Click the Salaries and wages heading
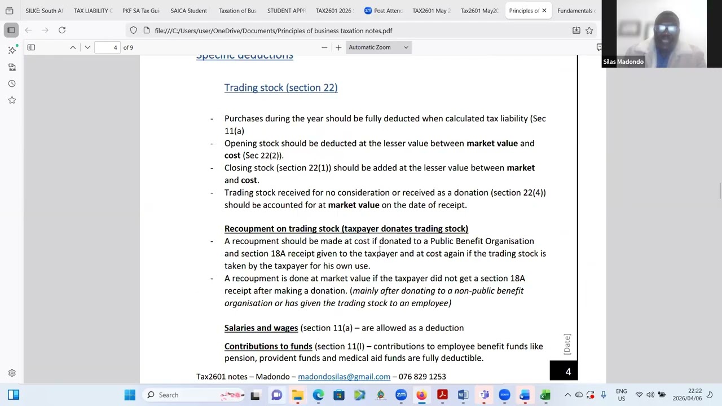 pyautogui.click(x=261, y=328)
